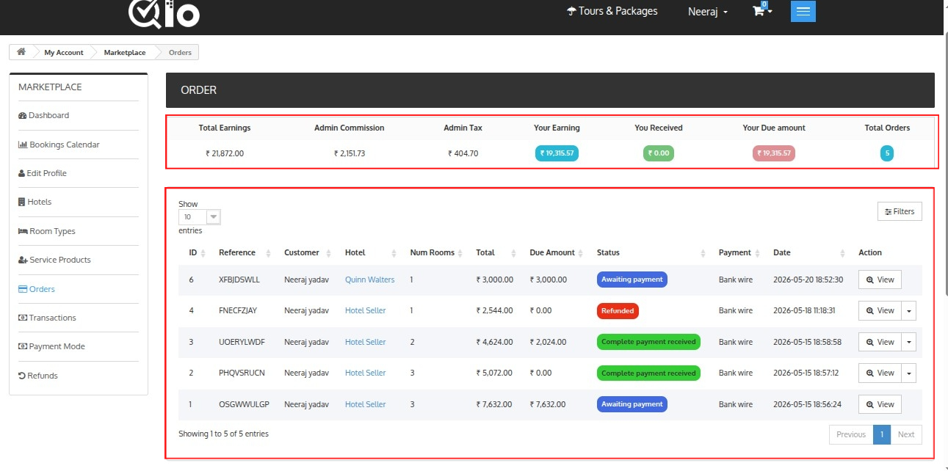Sort table by Reference column
Viewport: 948px width, 471px height.
click(x=245, y=252)
